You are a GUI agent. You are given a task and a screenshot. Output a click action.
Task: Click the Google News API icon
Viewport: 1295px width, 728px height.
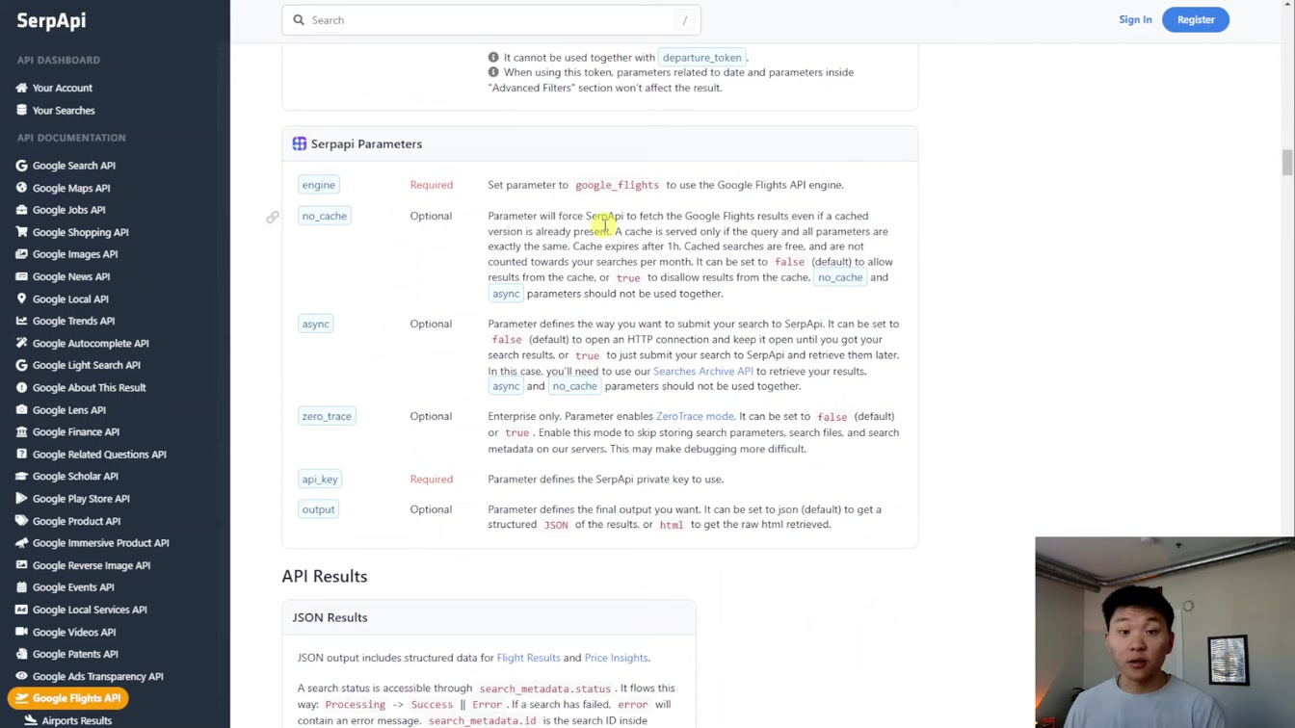click(x=21, y=276)
